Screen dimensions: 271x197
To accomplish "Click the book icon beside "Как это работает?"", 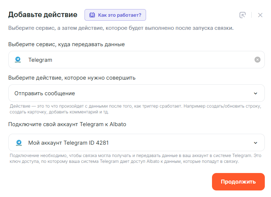I will click(x=92, y=15).
